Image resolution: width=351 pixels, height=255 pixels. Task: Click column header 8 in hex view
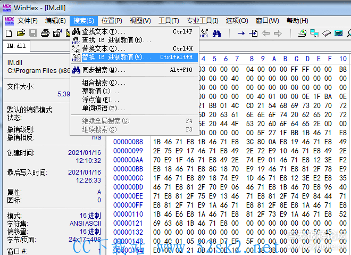[252, 59]
